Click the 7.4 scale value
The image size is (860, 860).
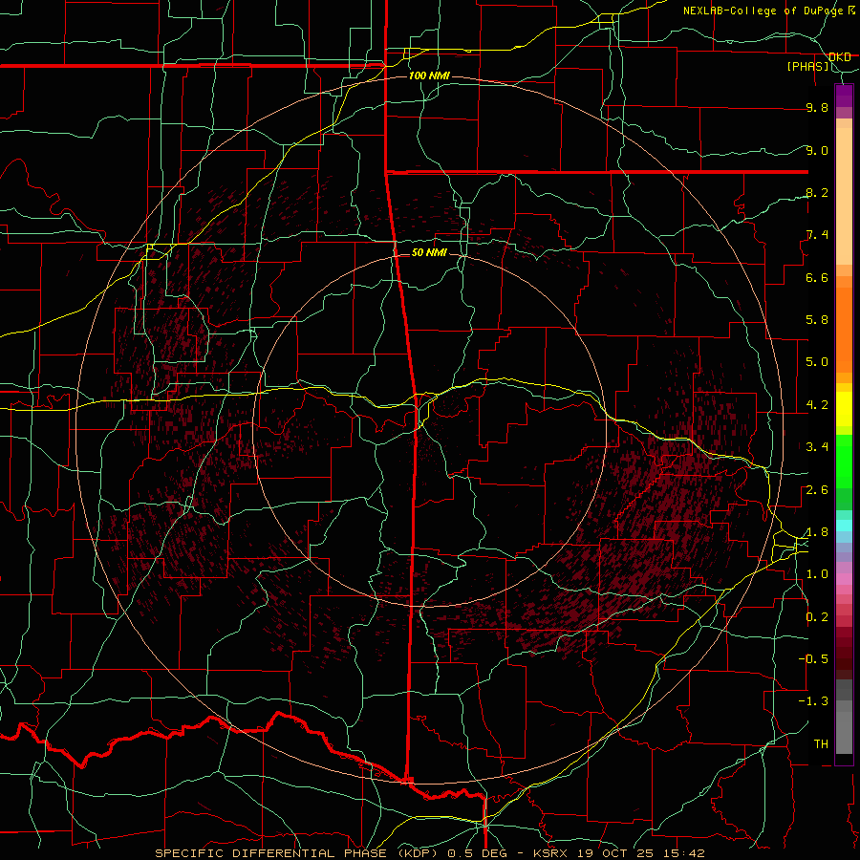coord(817,235)
